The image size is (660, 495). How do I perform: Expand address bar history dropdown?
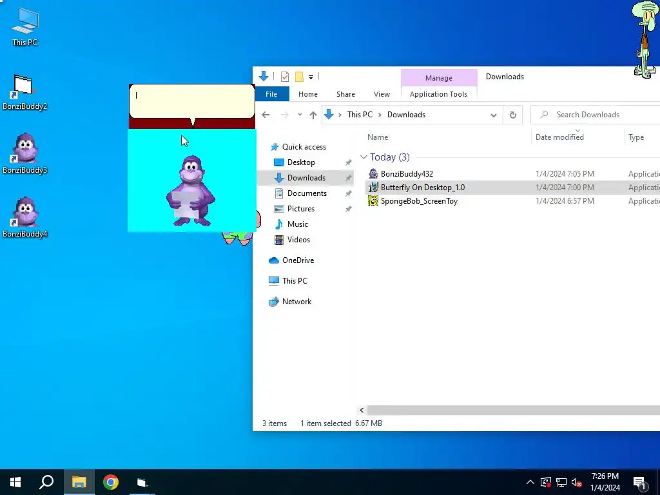(493, 115)
